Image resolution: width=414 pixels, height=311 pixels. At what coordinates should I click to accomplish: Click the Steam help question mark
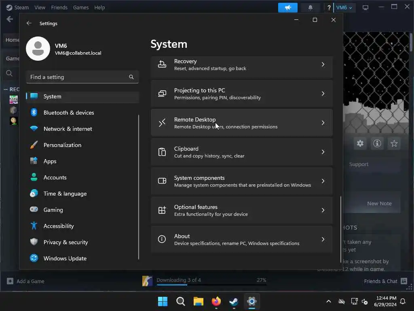(x=329, y=8)
